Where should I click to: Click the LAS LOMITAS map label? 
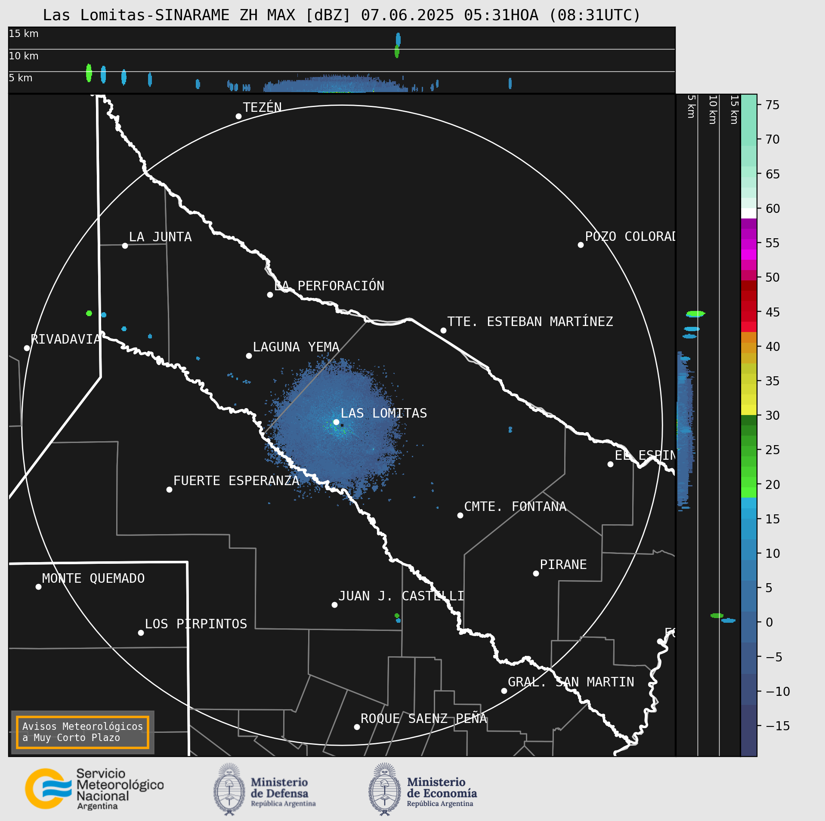click(x=384, y=413)
